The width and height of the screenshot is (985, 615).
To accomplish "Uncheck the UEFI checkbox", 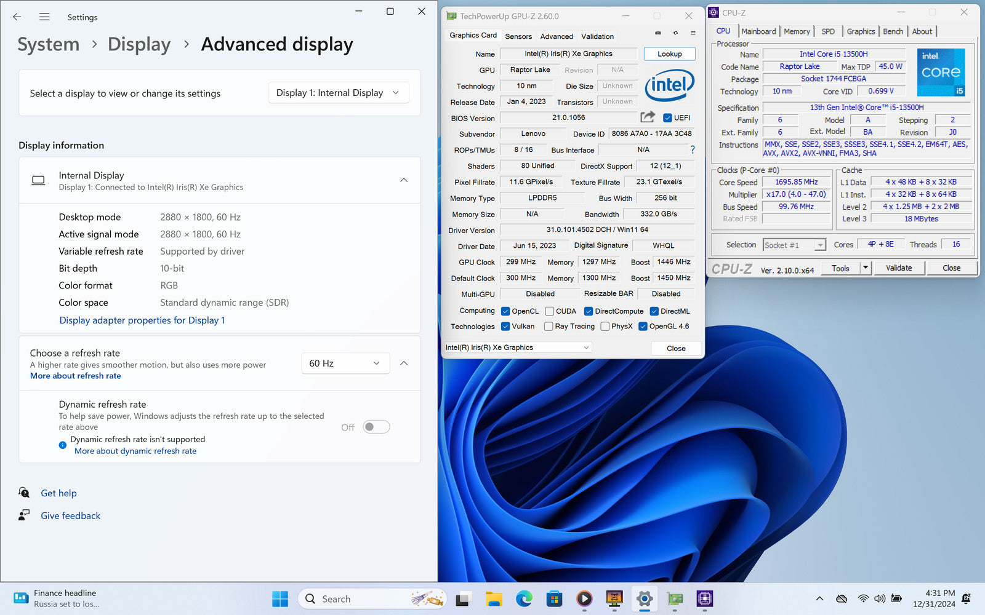I will click(x=667, y=117).
